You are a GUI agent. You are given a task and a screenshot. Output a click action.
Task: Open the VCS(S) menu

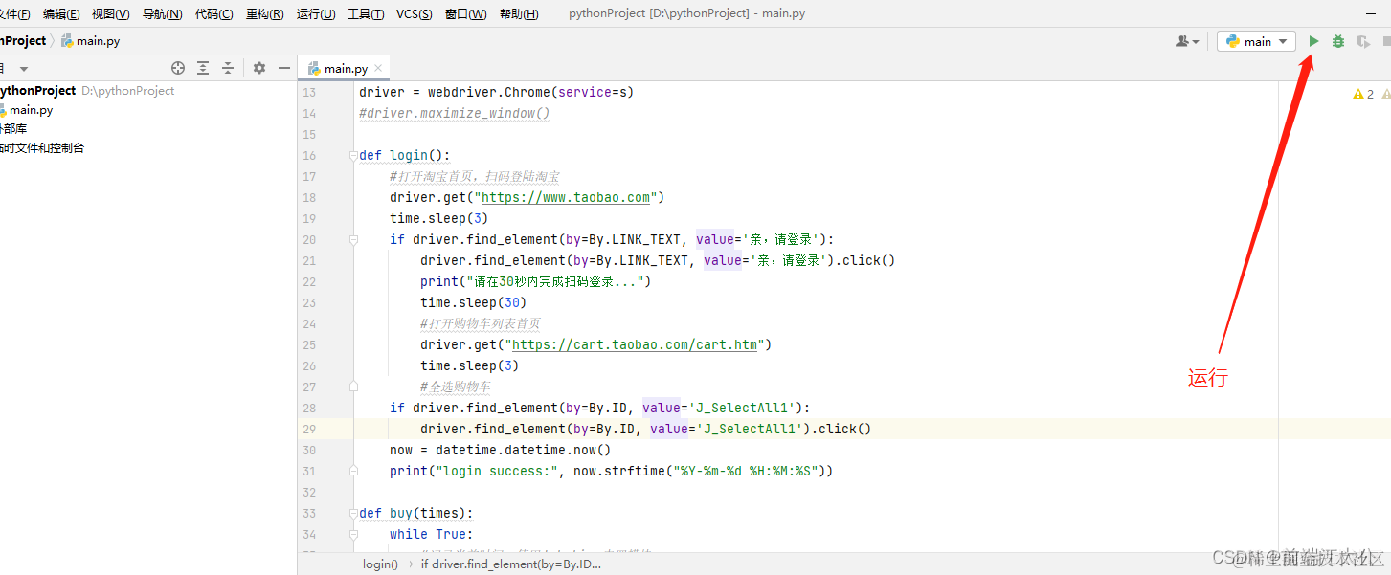tap(415, 14)
